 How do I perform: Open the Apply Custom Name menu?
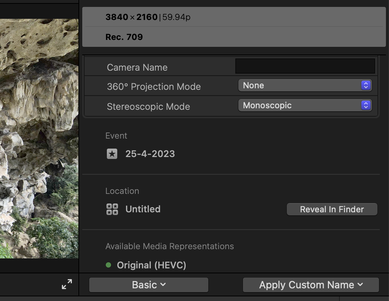[311, 285]
